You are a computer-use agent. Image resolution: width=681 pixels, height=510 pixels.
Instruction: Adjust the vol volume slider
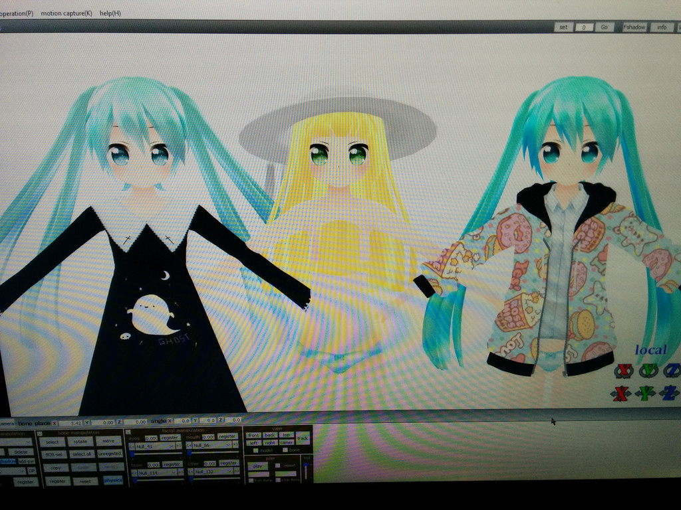[306, 471]
